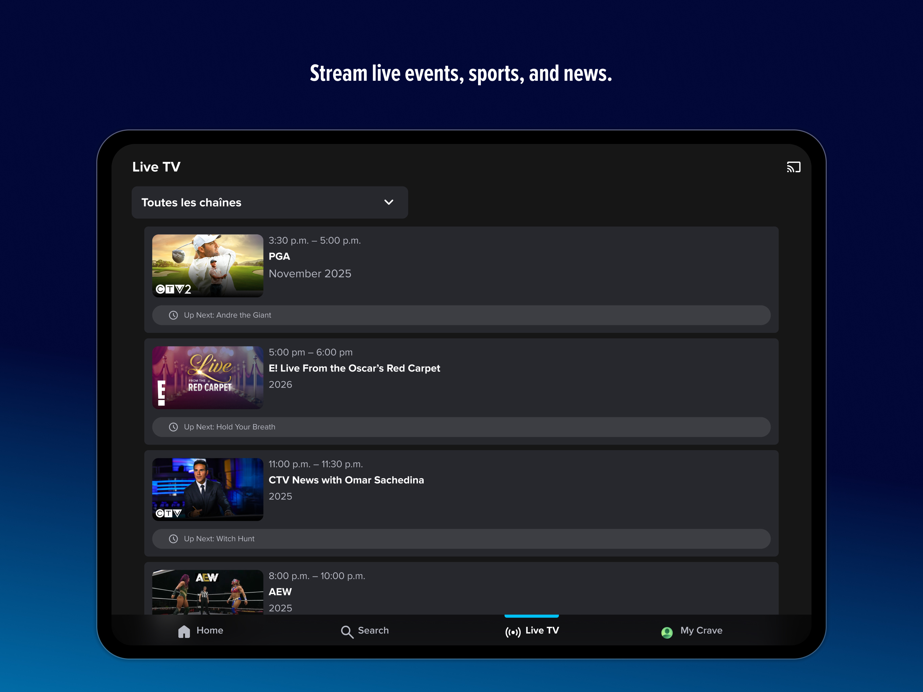Click the dropdown chevron arrow
The height and width of the screenshot is (692, 923).
coord(389,202)
